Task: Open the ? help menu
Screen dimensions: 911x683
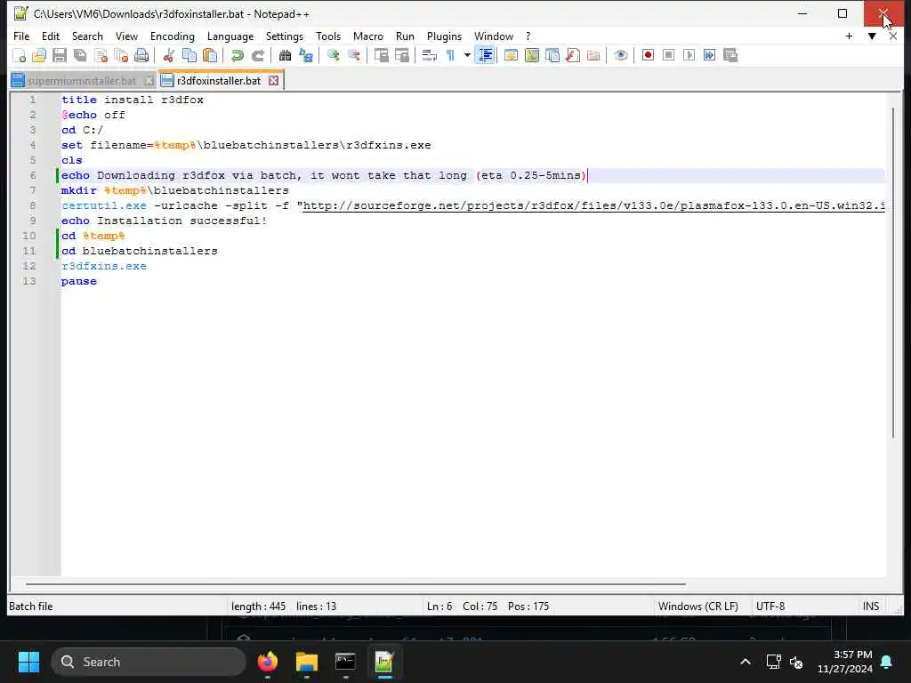Action: tap(528, 36)
